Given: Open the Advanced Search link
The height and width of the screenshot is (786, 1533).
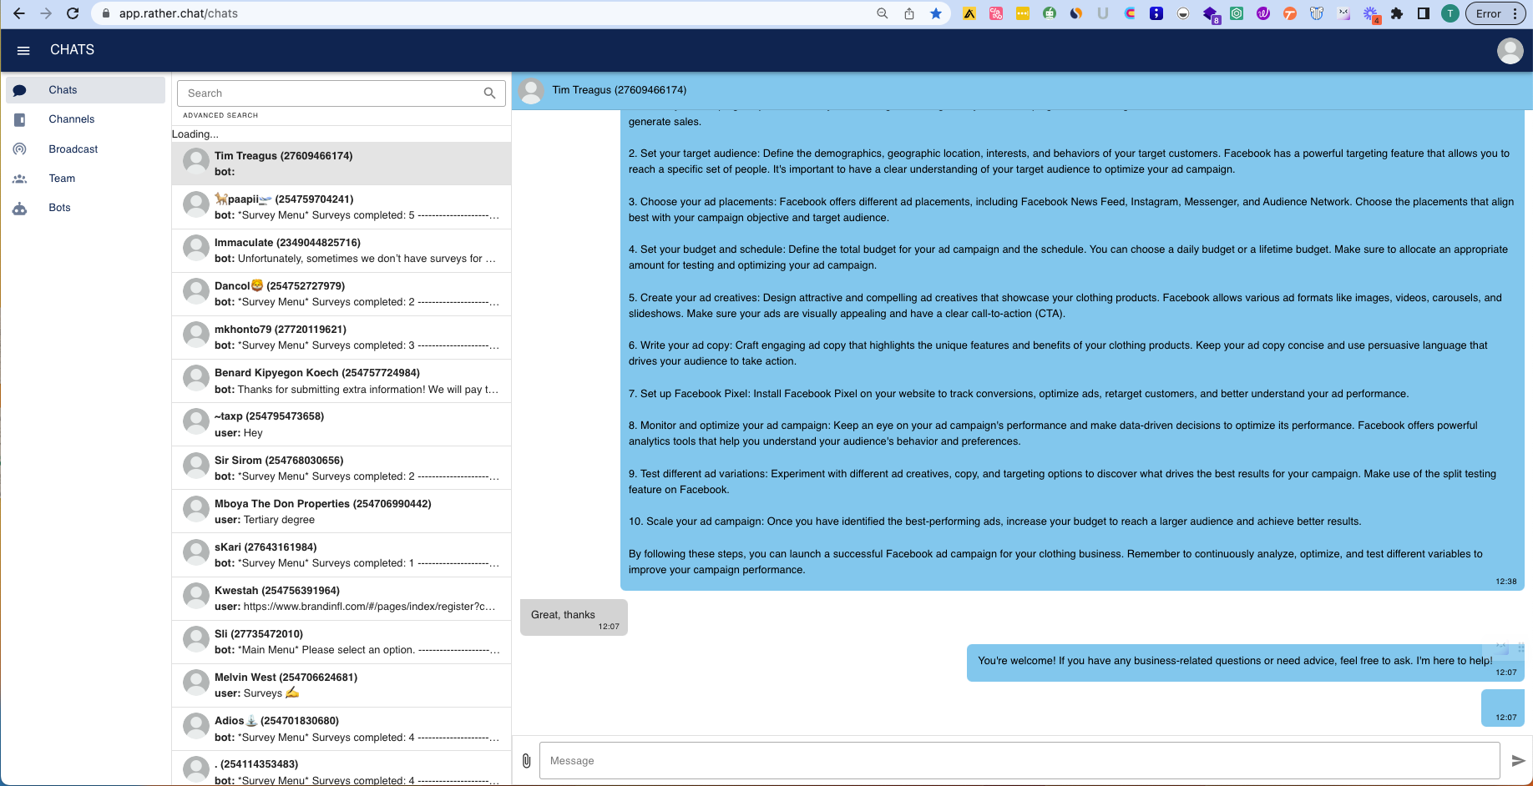Looking at the screenshot, I should [220, 115].
